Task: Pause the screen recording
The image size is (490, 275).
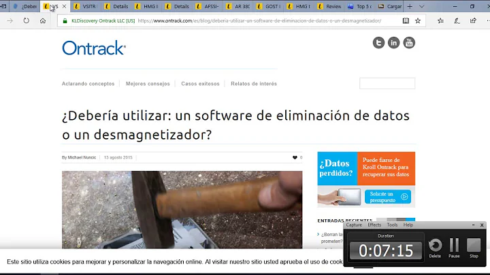Action: 454,248
